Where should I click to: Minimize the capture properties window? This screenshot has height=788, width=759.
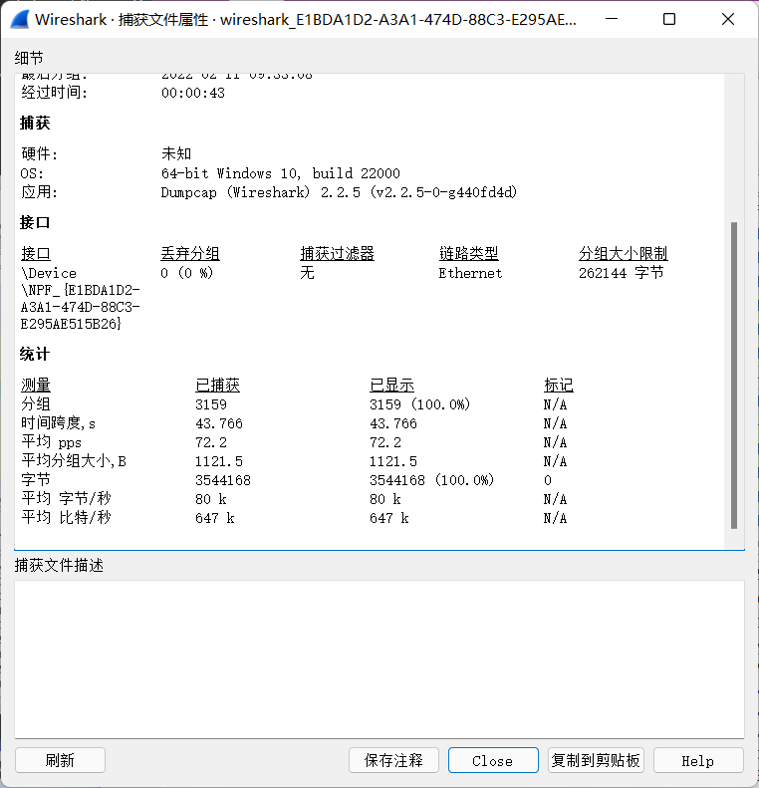pos(612,19)
